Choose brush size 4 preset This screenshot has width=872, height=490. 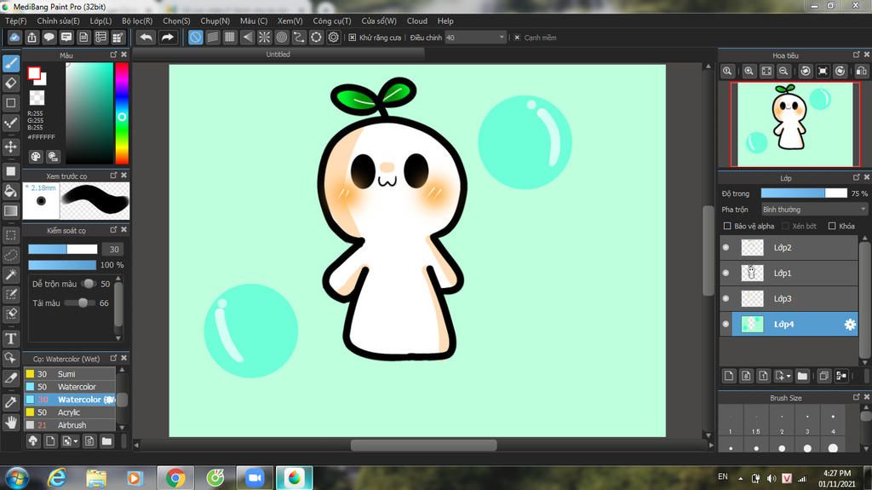833,422
